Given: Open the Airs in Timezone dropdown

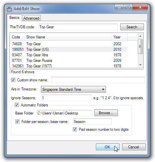Looking at the screenshot, I should [73, 89].
